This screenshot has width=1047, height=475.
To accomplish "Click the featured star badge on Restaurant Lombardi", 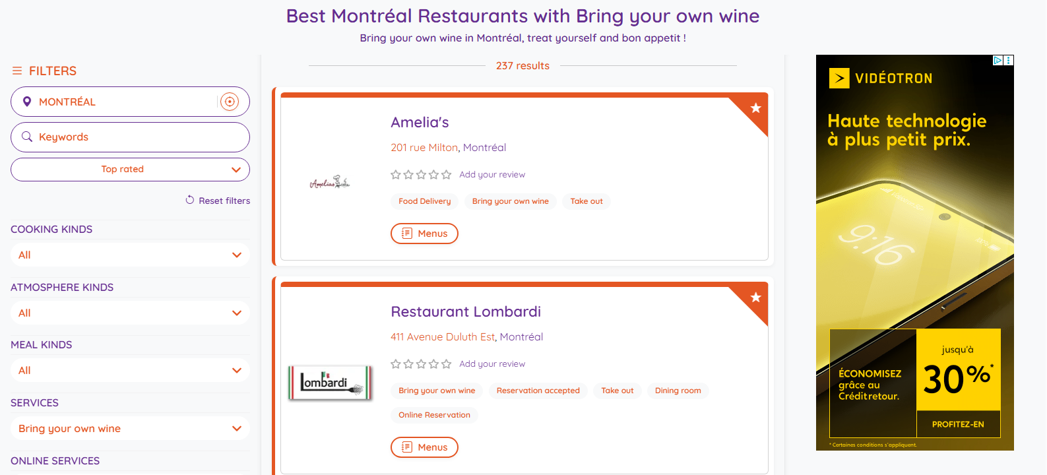I will click(755, 298).
